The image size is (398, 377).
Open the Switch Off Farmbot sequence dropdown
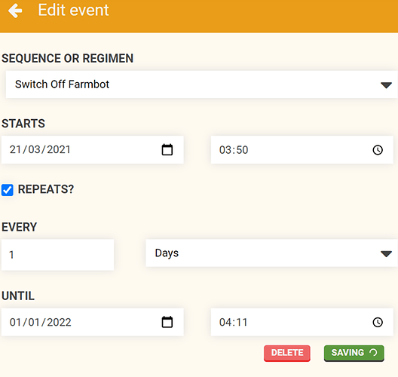pos(201,84)
